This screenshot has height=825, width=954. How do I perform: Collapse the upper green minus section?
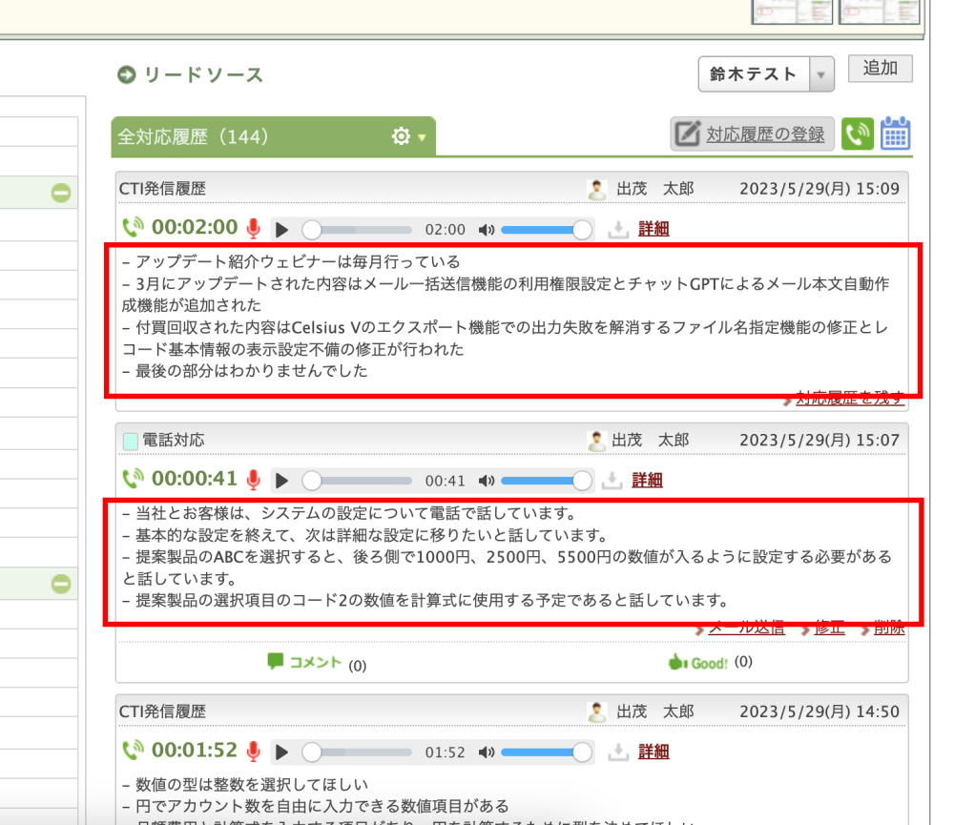(61, 194)
